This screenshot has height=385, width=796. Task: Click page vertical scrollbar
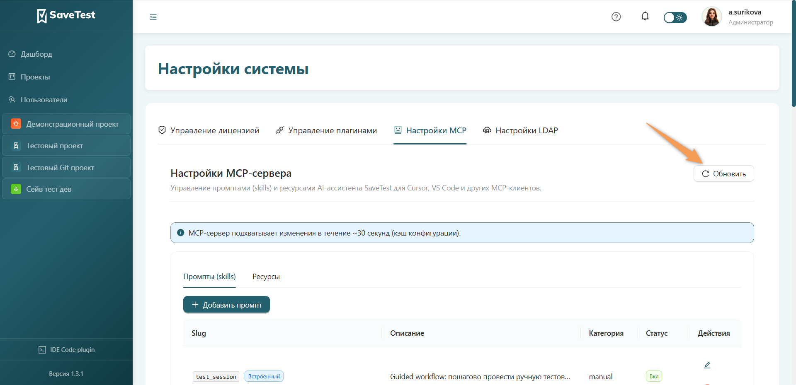794,54
